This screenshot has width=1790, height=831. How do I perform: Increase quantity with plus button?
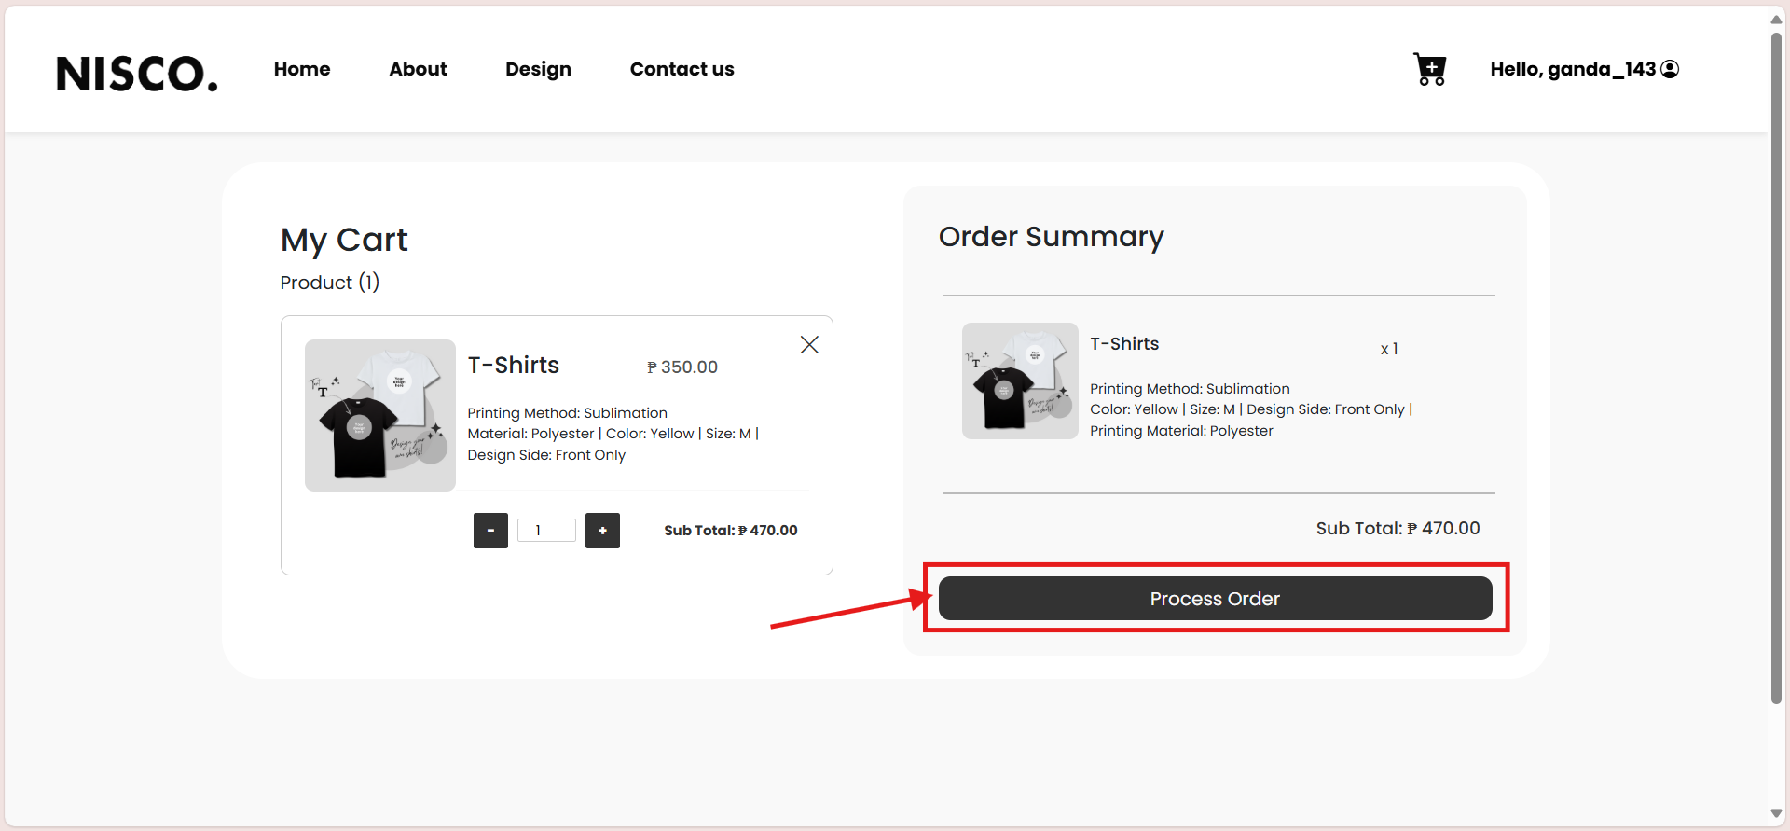602,531
